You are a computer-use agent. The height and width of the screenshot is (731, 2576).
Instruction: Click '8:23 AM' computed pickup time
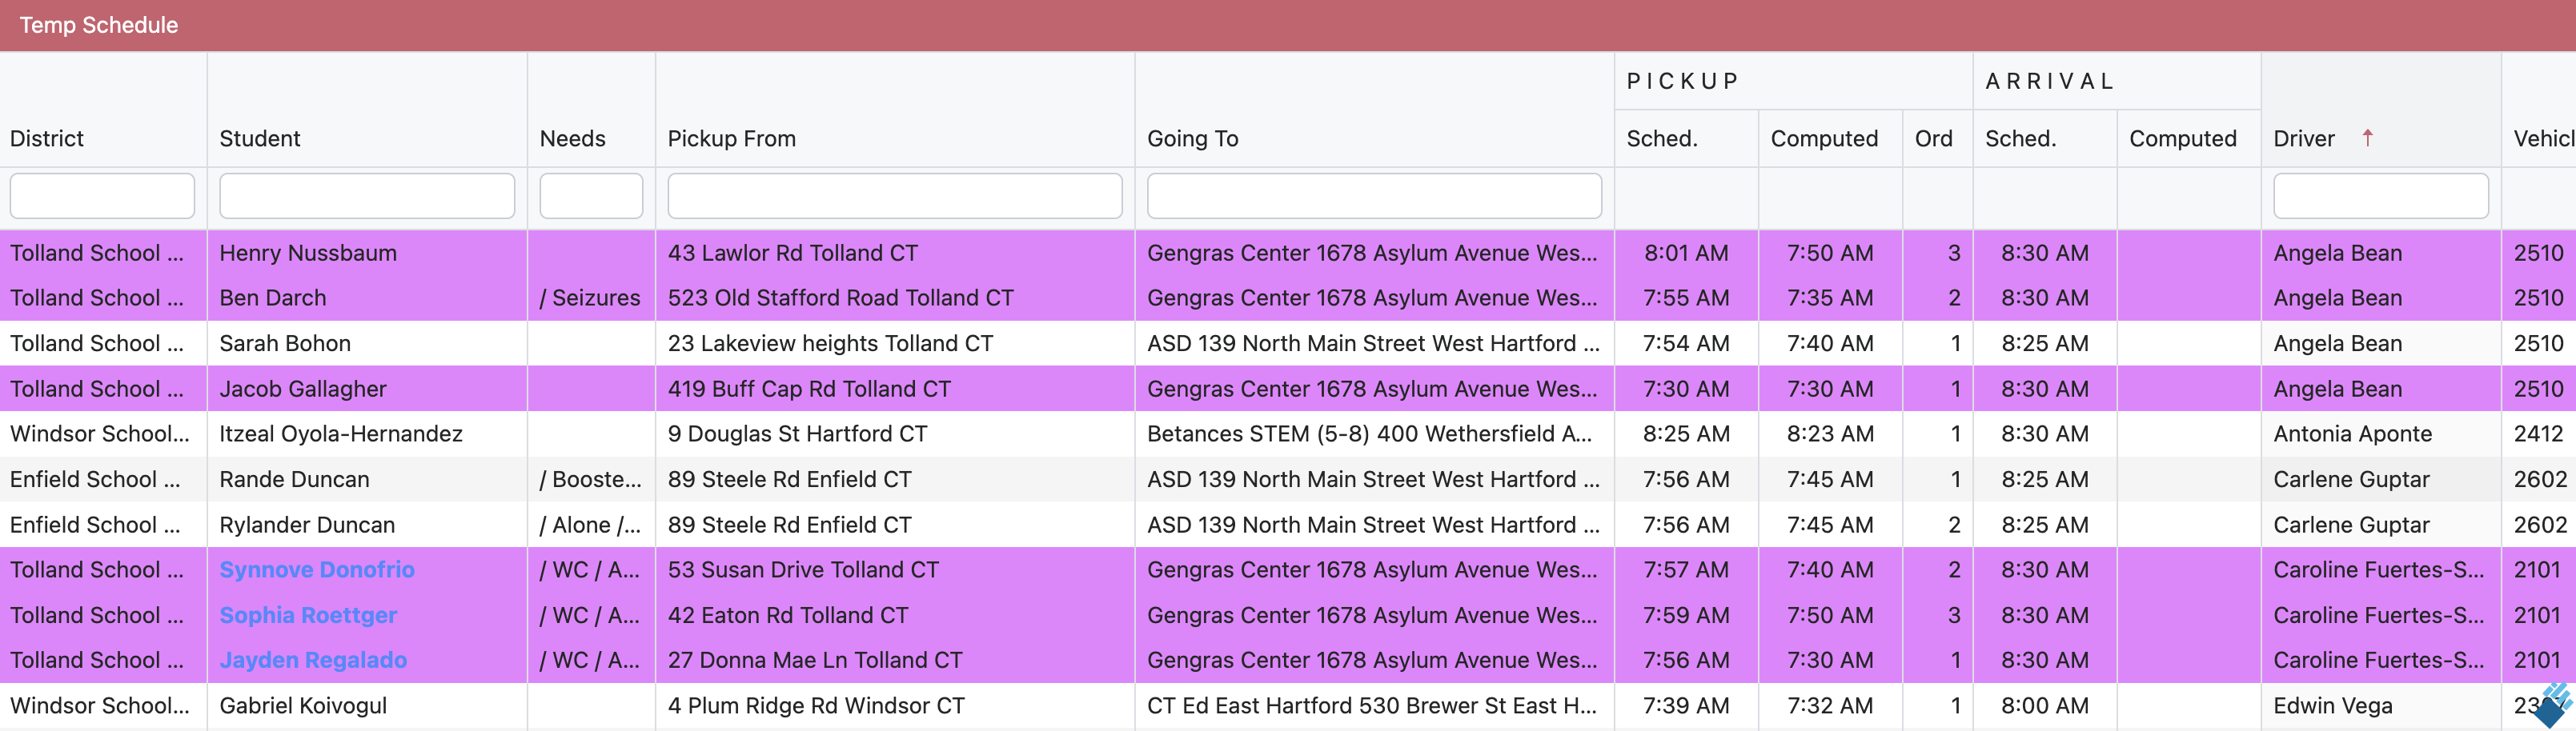pyautogui.click(x=1830, y=433)
